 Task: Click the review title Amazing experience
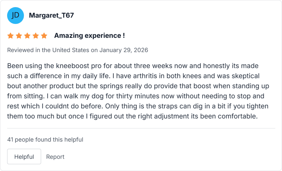tap(90, 35)
